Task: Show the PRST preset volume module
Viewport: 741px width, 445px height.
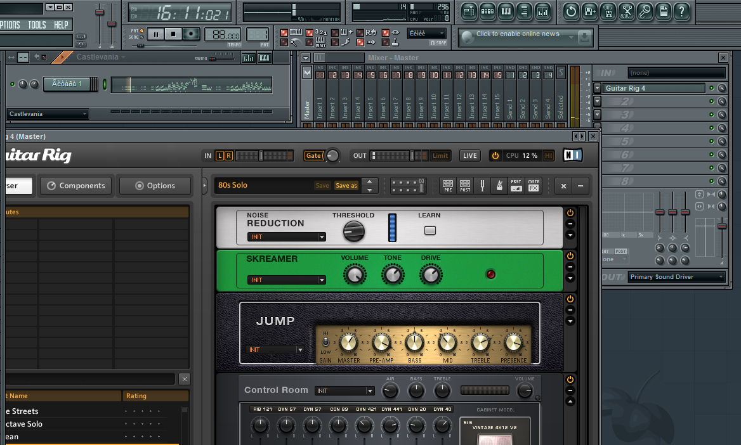Action: pos(516,186)
